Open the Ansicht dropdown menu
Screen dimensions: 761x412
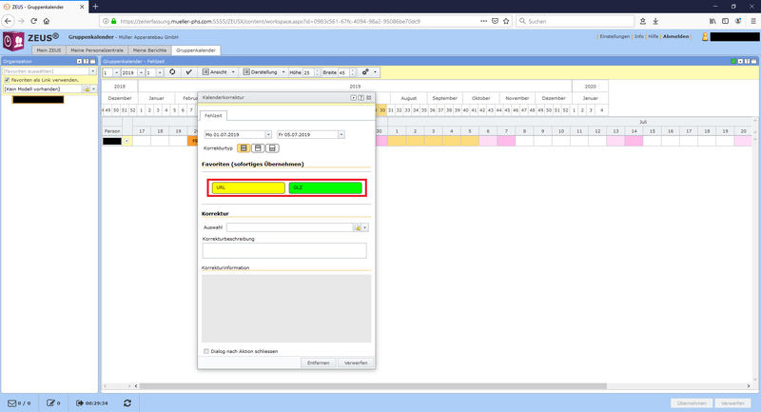(219, 72)
